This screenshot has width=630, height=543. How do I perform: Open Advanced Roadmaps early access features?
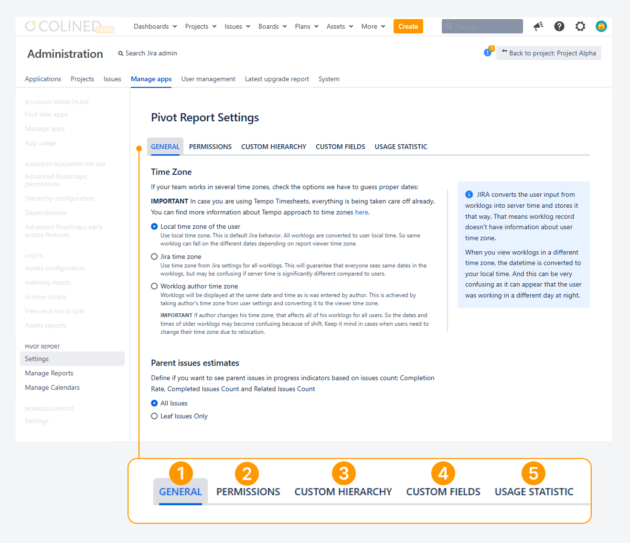(64, 231)
